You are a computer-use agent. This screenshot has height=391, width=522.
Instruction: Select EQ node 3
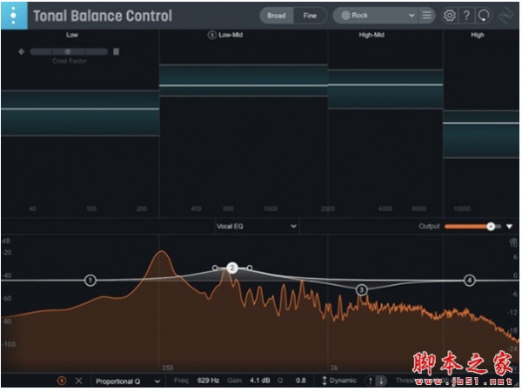tap(362, 290)
